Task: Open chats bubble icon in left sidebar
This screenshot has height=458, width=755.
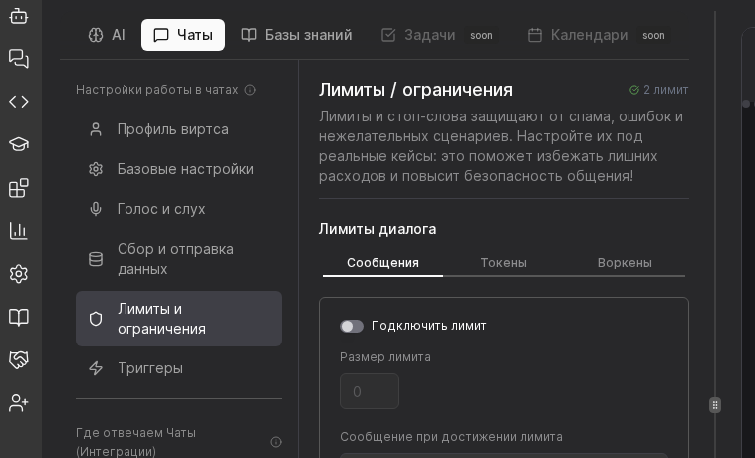Action: coord(19,59)
